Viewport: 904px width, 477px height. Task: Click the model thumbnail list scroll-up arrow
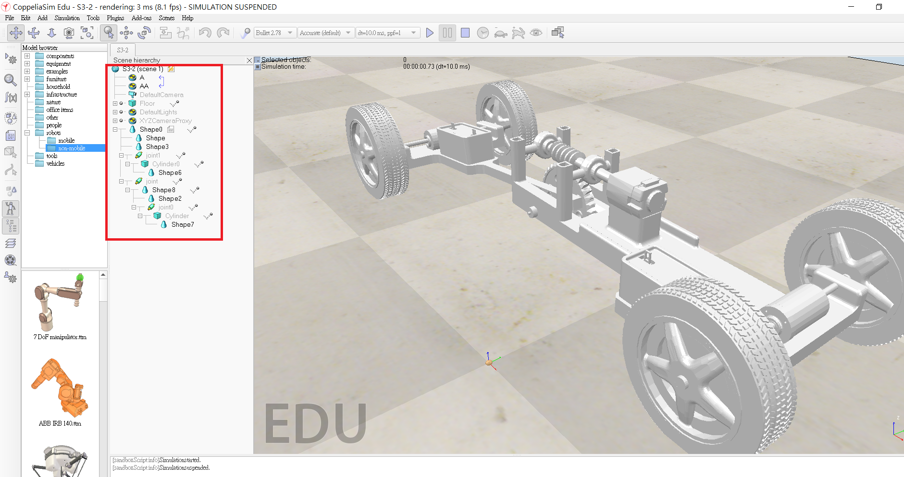pos(103,275)
